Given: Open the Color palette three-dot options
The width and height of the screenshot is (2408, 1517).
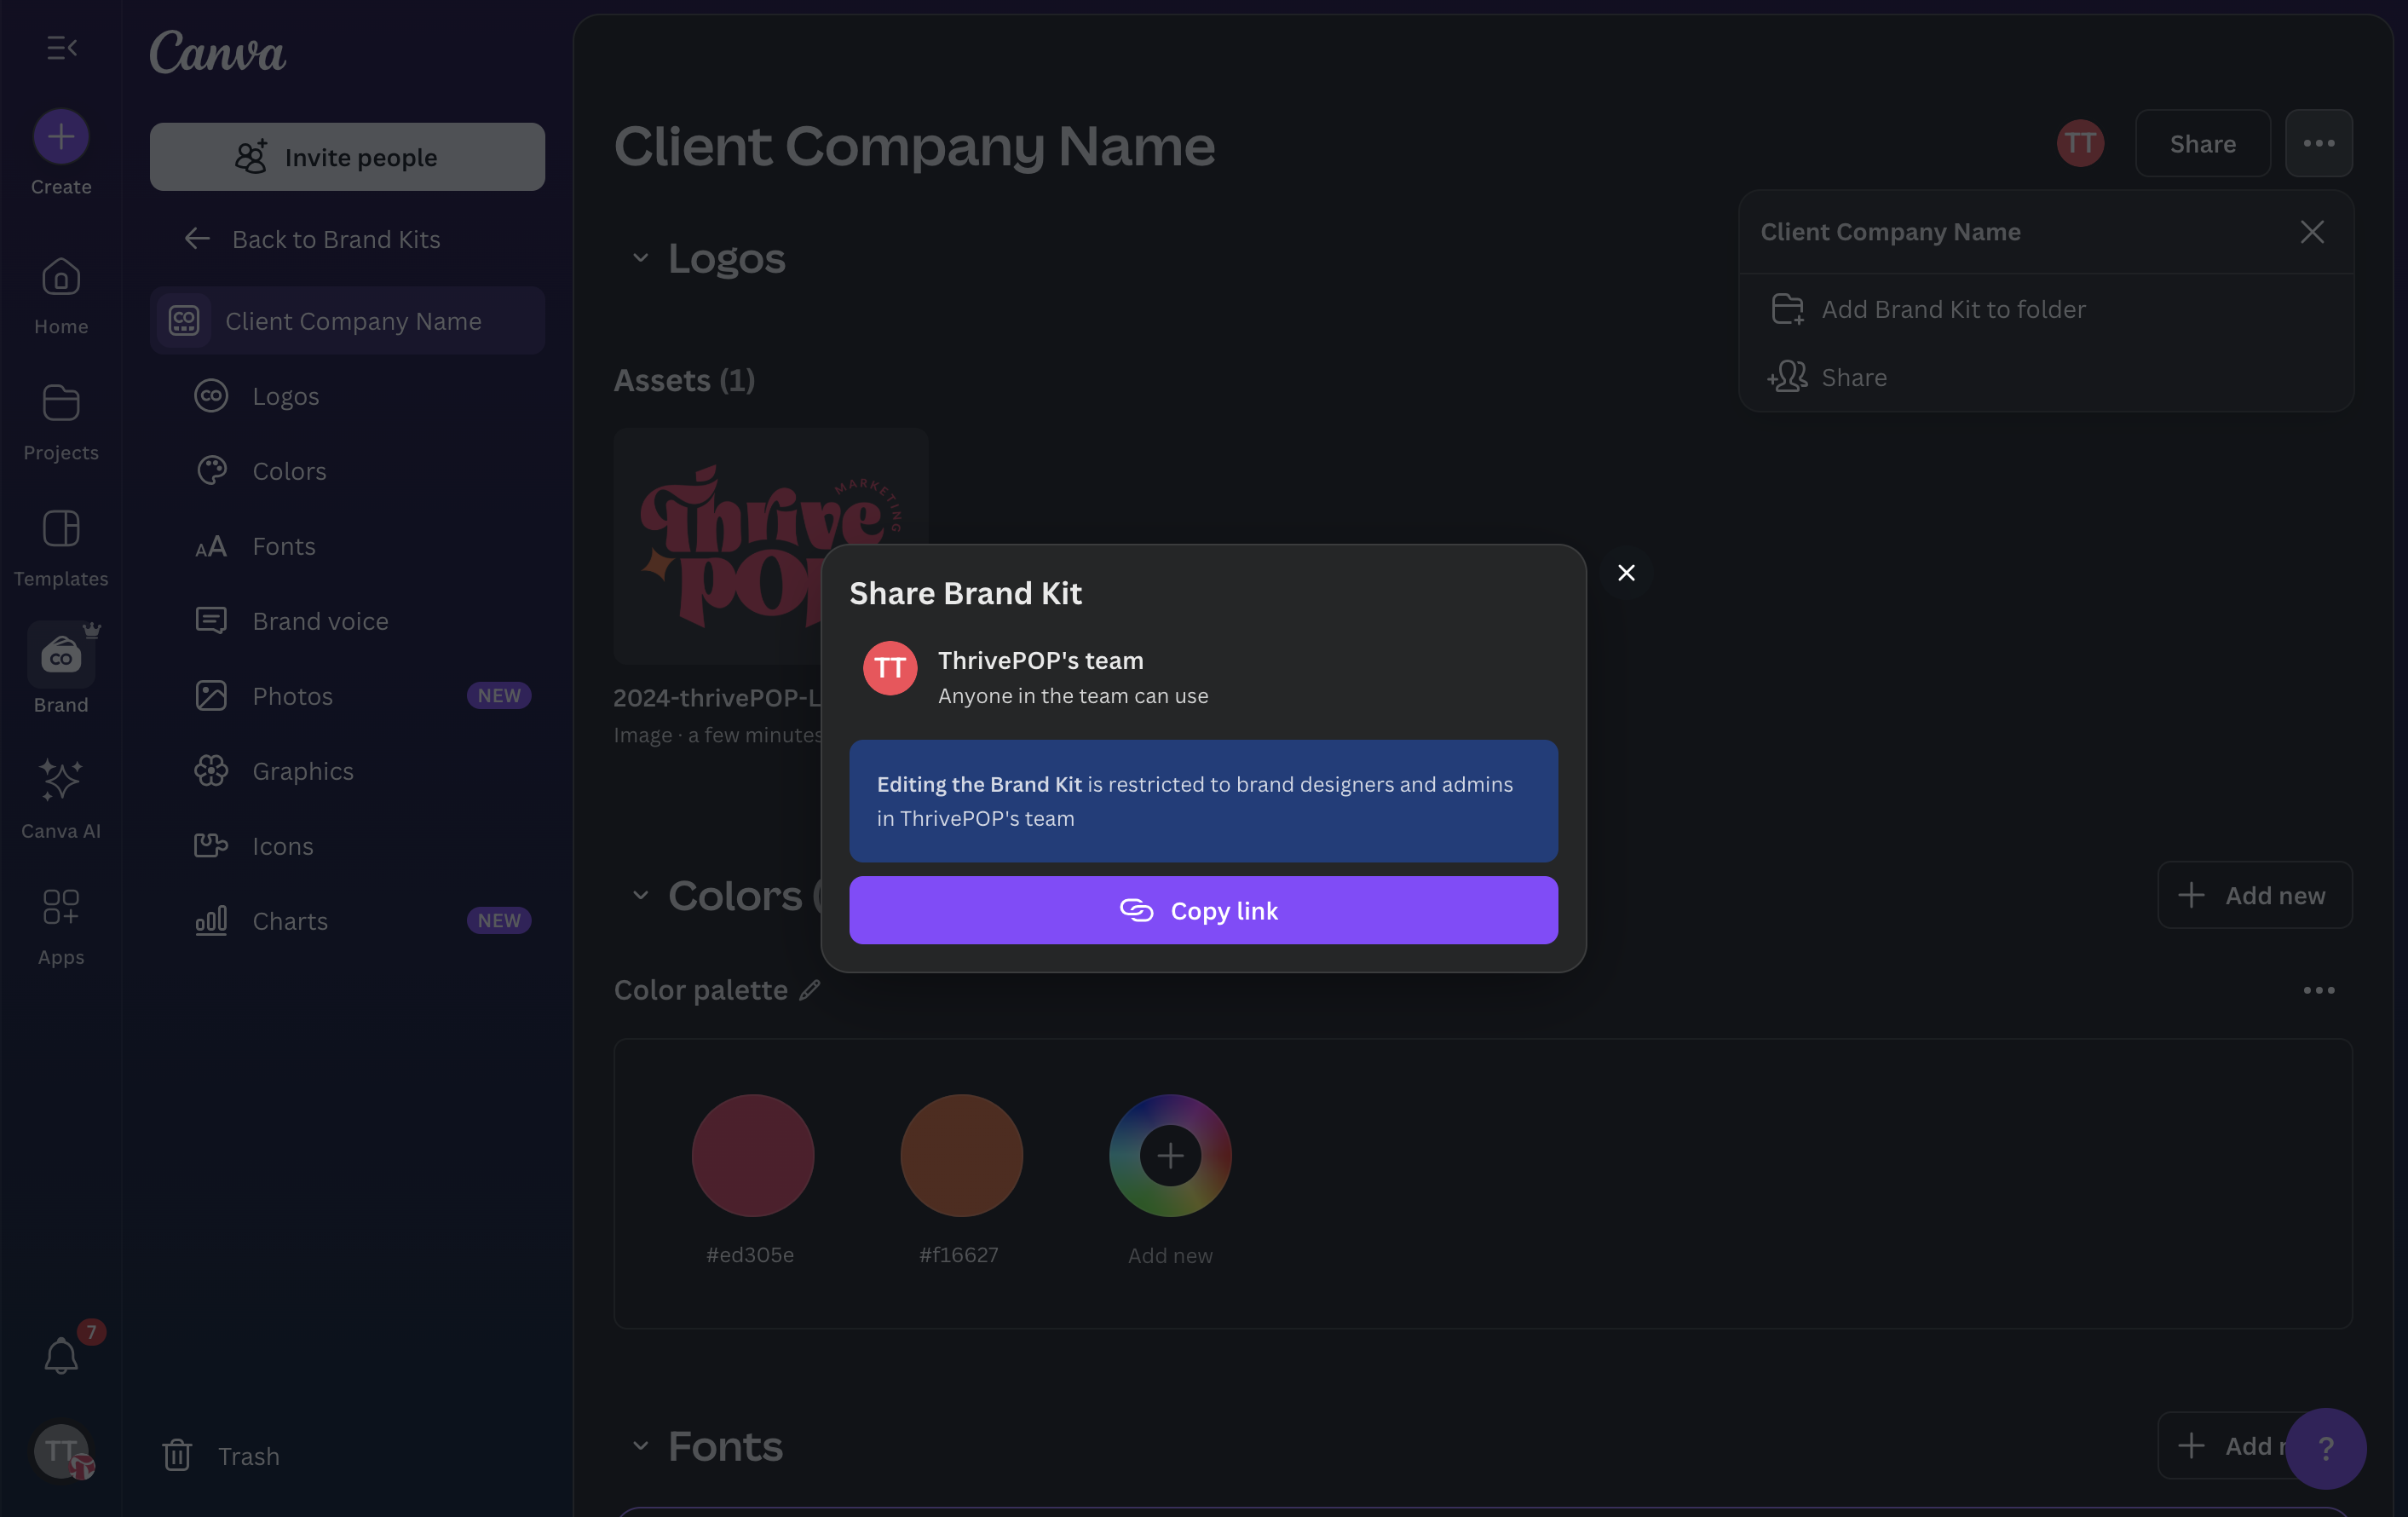Looking at the screenshot, I should [x=2319, y=990].
